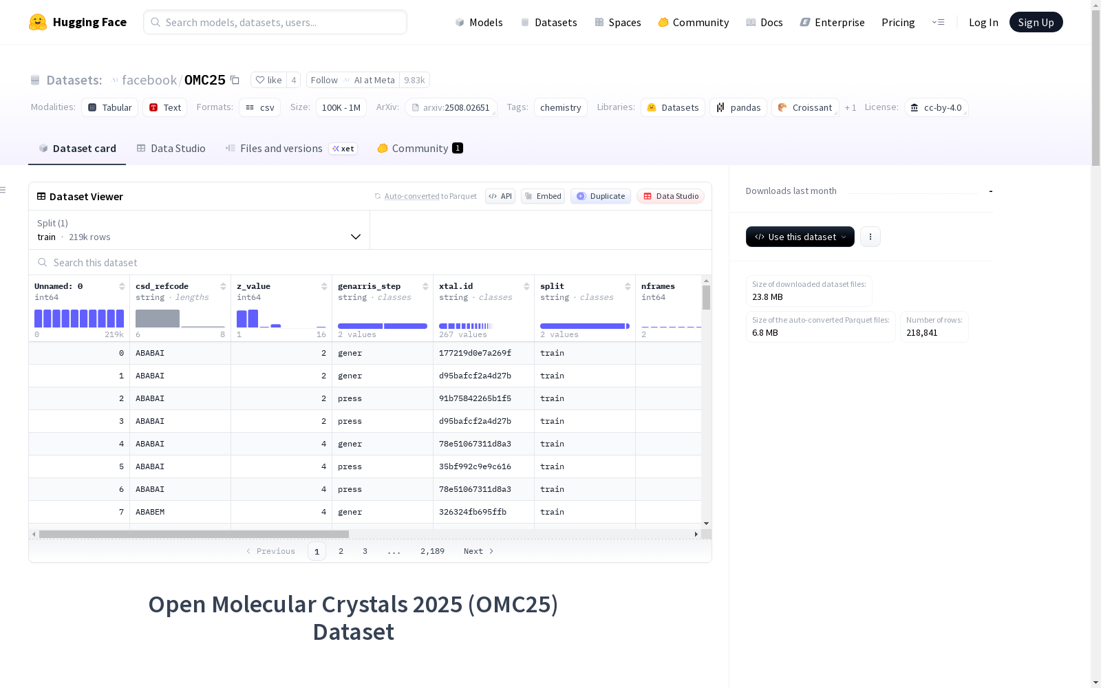This screenshot has height=688, width=1101.
Task: Sort by the split column
Action: [x=628, y=286]
